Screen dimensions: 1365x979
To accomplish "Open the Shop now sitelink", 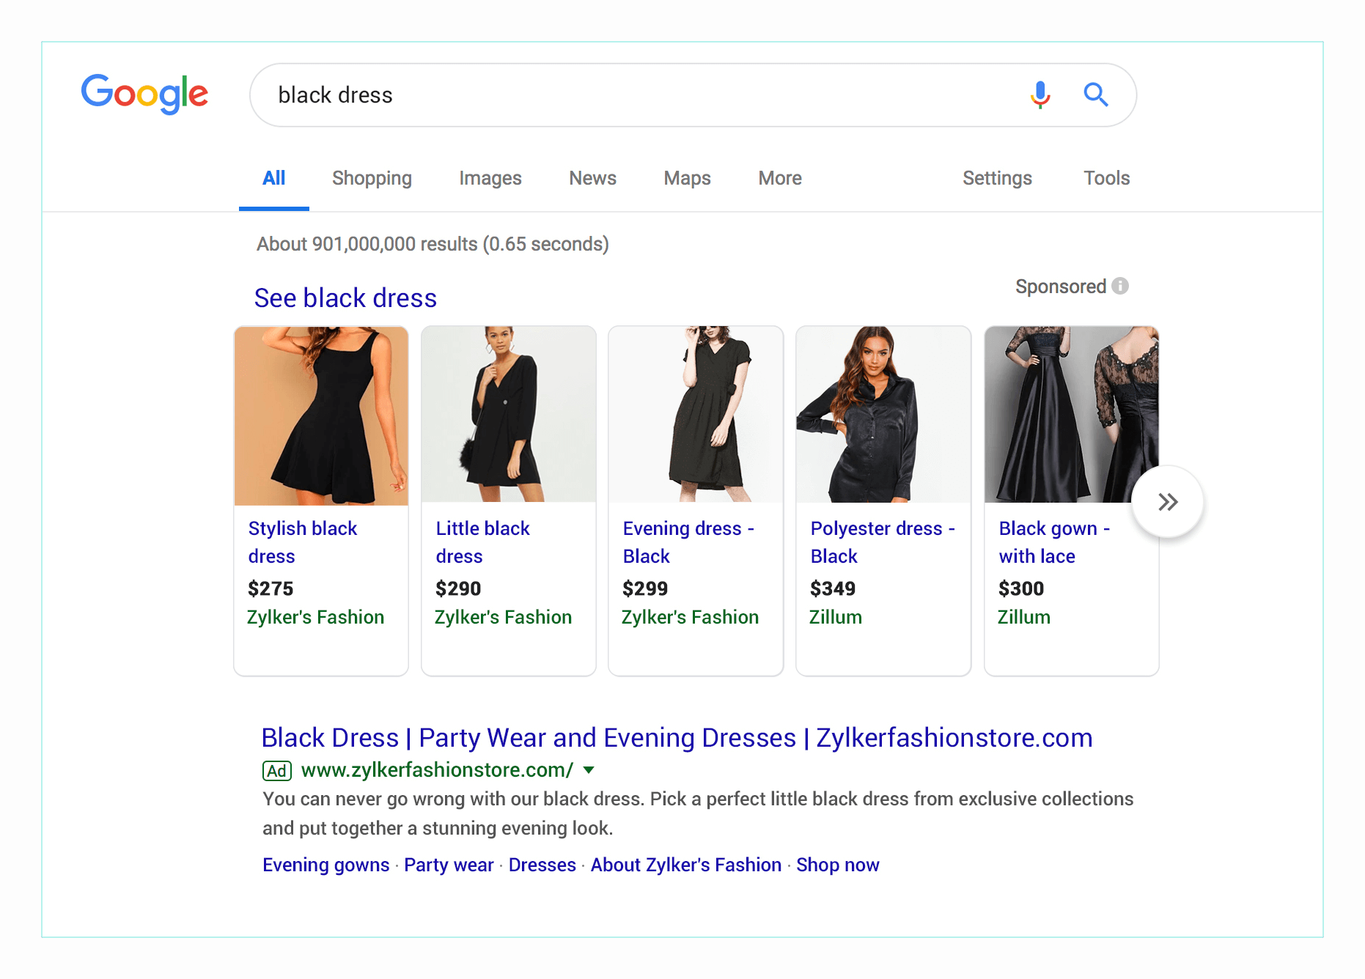I will click(838, 865).
